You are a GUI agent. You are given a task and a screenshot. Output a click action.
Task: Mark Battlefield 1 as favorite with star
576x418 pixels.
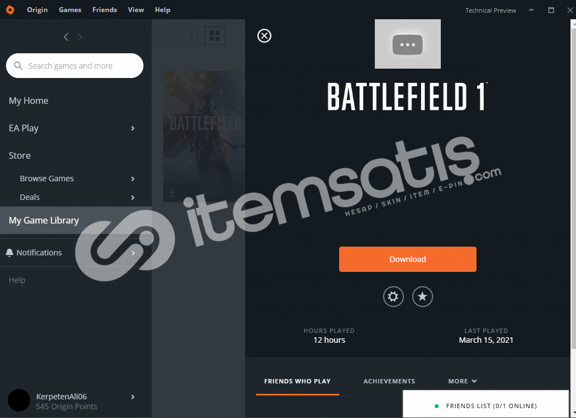pos(423,297)
